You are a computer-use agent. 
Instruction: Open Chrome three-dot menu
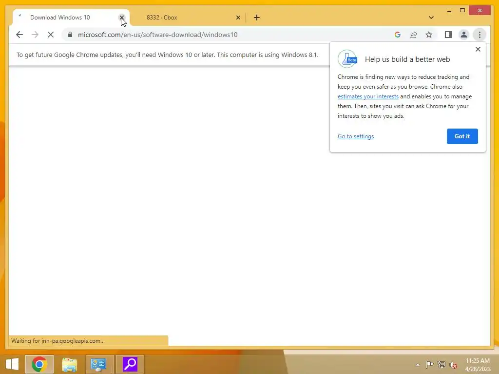click(x=480, y=35)
